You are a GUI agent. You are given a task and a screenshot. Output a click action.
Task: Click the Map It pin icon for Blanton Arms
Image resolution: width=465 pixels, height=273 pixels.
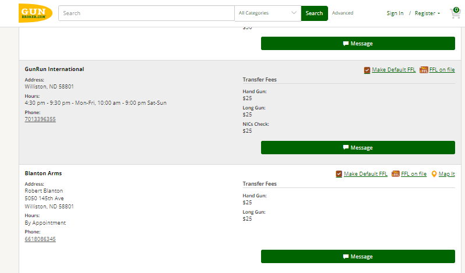click(x=434, y=174)
